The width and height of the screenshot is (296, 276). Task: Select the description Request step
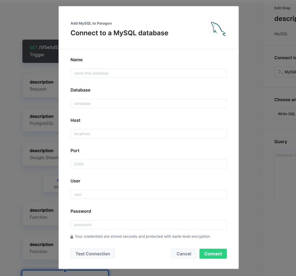[x=41, y=85]
